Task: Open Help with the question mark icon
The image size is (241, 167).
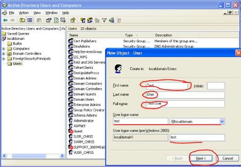Action: click(73, 20)
